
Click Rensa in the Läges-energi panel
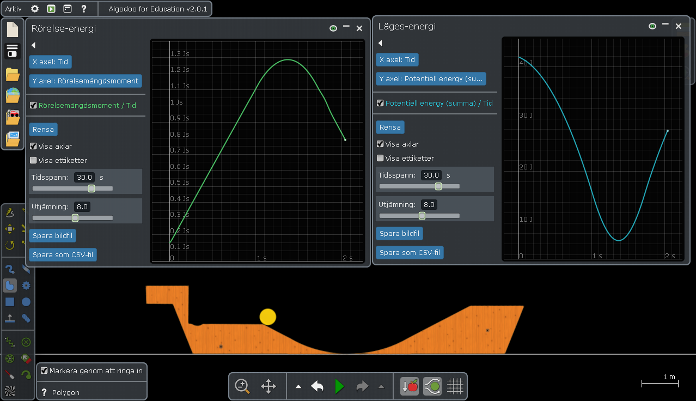390,127
